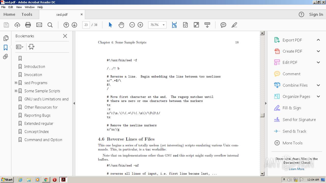This screenshot has width=326, height=183.
Task: Open the read mode keyboard icon
Action: coord(207,25)
